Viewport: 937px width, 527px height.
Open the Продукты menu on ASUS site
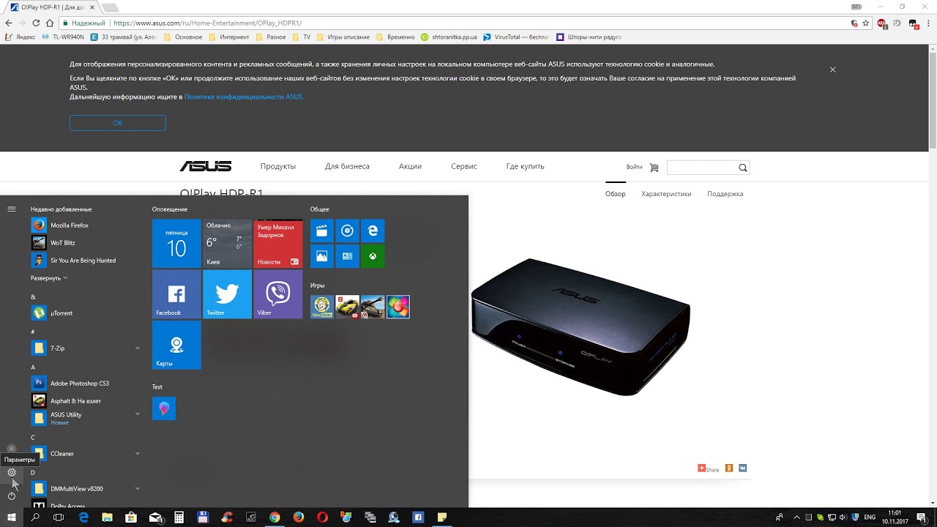[278, 166]
